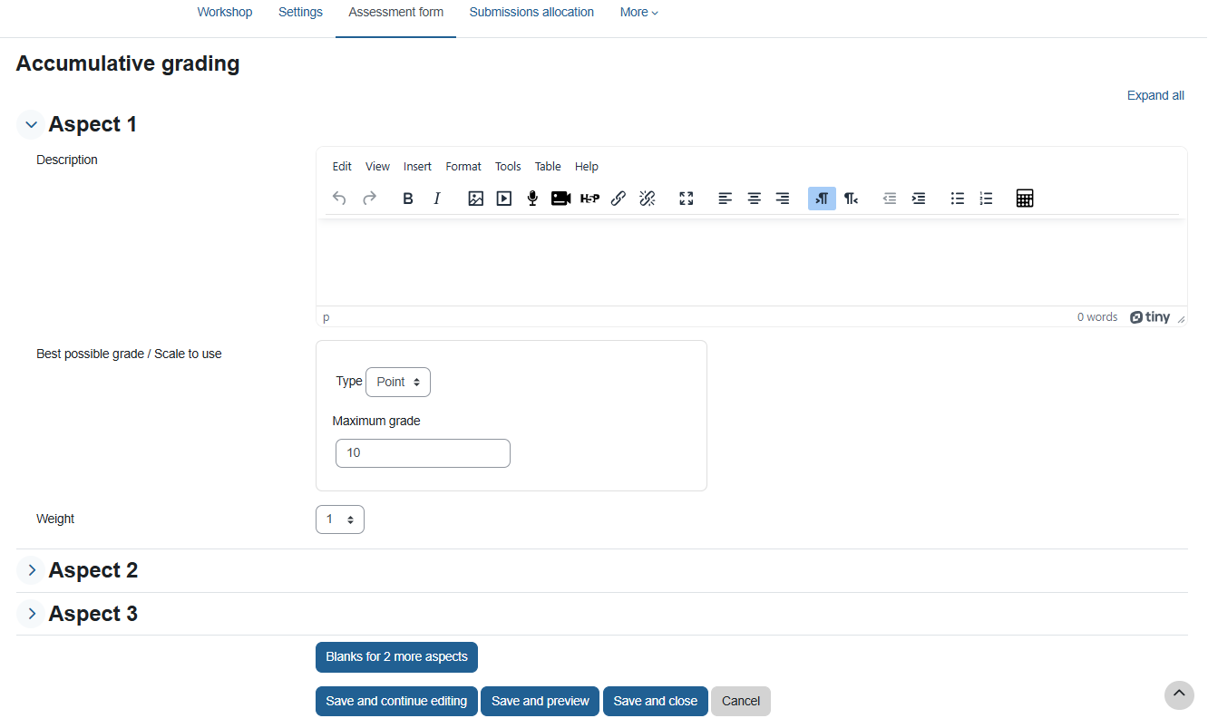Align text right
Viewport: 1208px width, 728px height.
(x=783, y=199)
